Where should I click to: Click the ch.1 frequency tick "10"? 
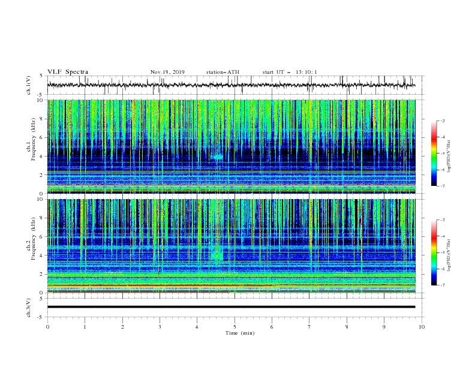(x=40, y=100)
